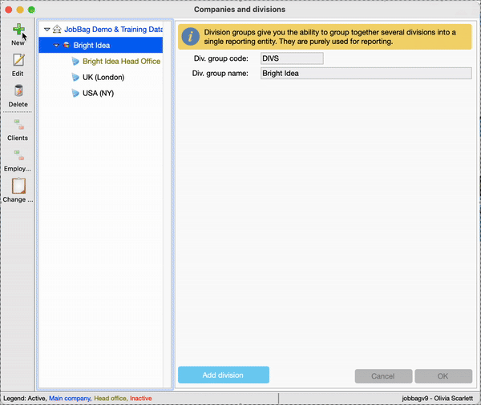
Task: Click the Head office legend text
Action: [x=111, y=399]
